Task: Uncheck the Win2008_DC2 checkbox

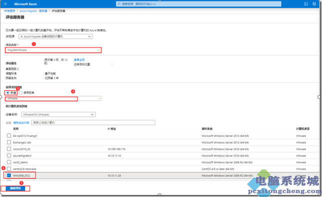Action: (x=9, y=175)
